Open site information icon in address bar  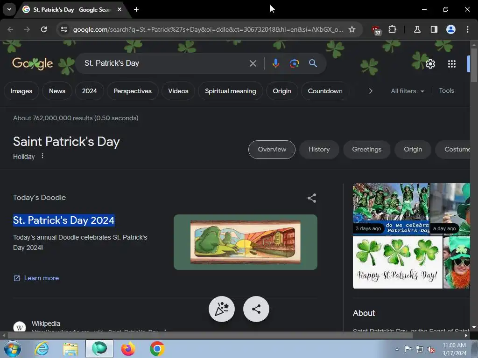click(x=64, y=29)
